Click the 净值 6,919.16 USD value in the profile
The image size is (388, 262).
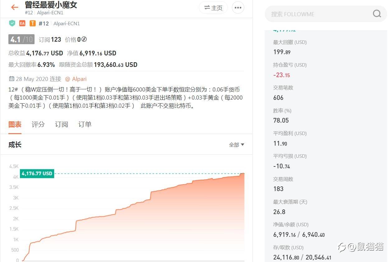click(91, 53)
